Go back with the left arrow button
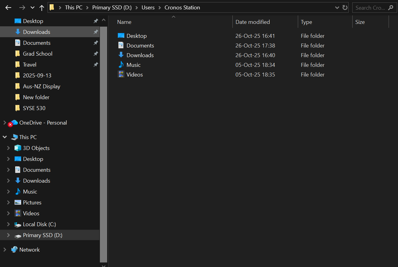 [x=8, y=8]
